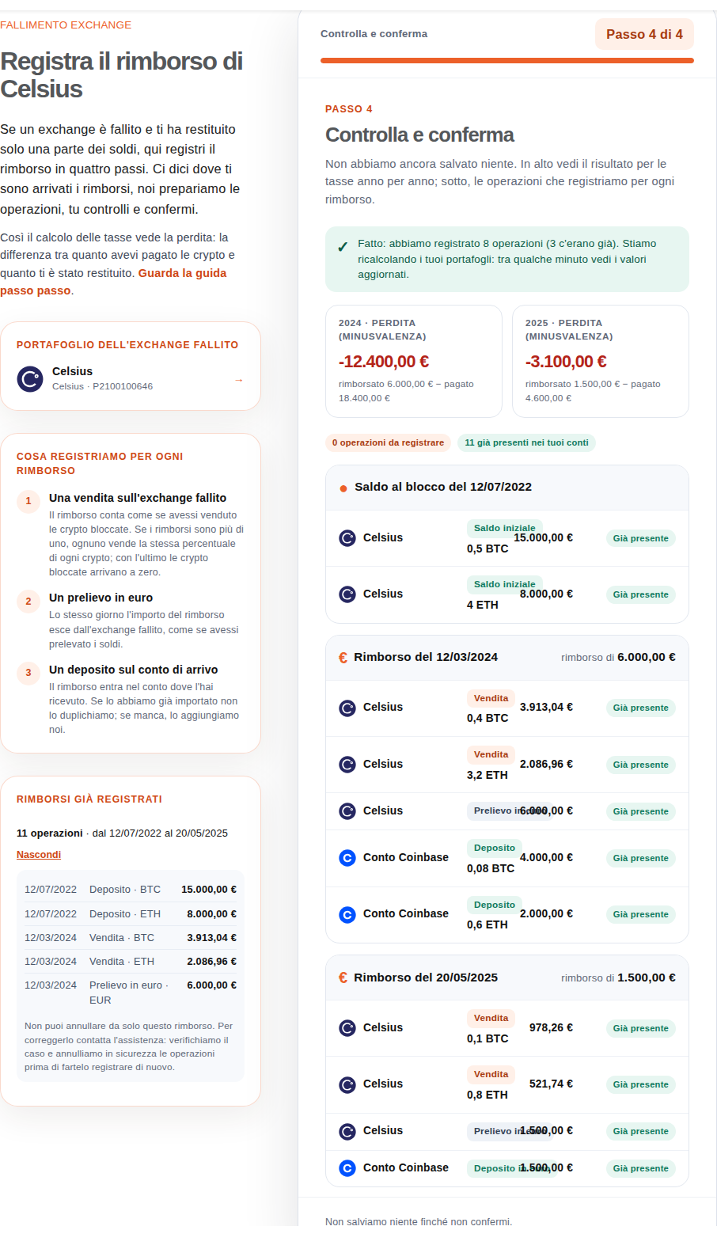717x1249 pixels.
Task: Click the 'Un deposito sul conto di arrivo' heading
Action: pos(133,670)
